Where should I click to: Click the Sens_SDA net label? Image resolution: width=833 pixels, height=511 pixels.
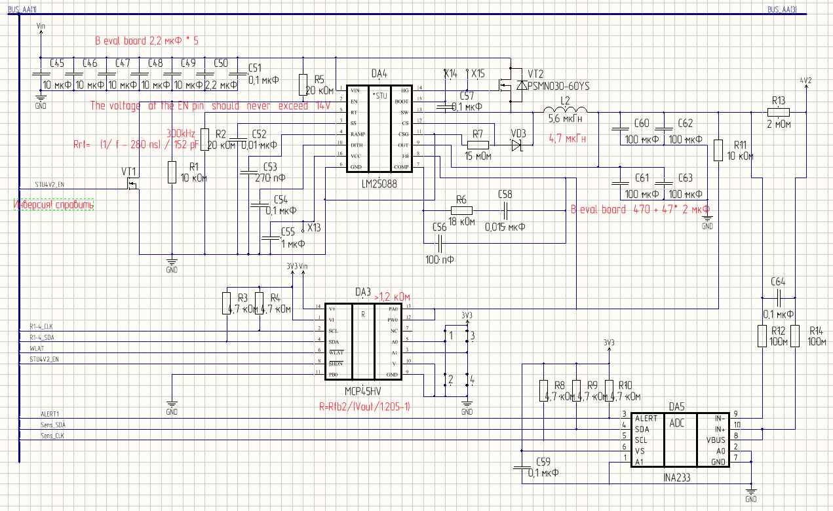coord(52,425)
